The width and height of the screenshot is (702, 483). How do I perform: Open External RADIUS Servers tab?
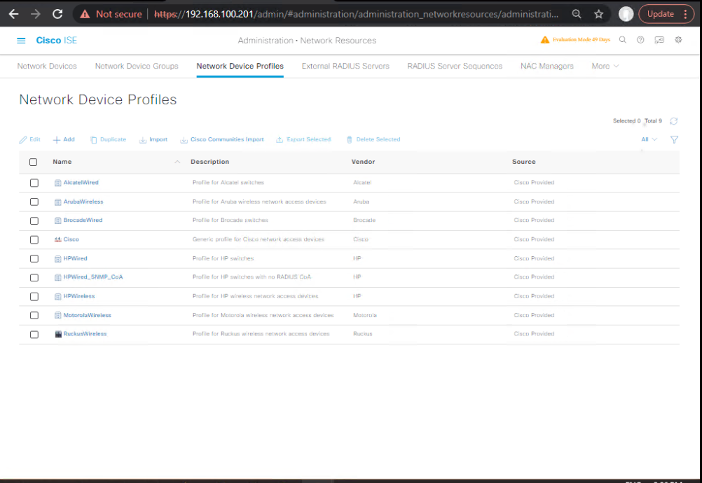pos(345,66)
